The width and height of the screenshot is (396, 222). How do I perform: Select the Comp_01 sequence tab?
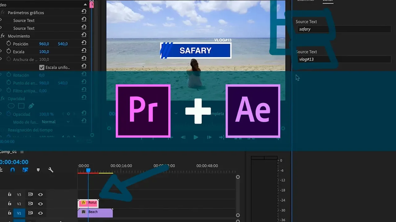tap(8, 152)
